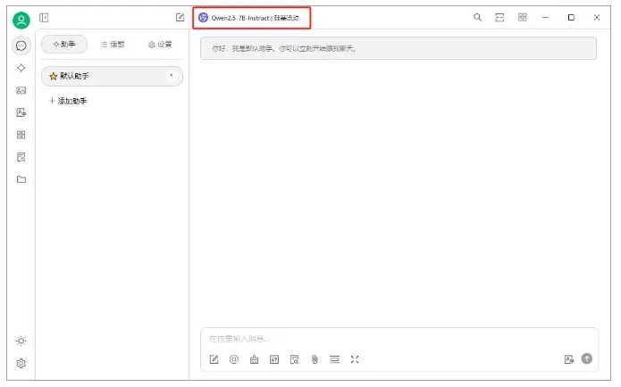Minimize the Cherry Studio window
Viewport: 621px width, 387px height.
[x=546, y=18]
